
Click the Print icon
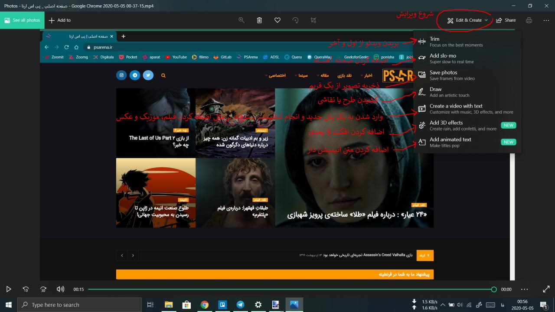529,20
